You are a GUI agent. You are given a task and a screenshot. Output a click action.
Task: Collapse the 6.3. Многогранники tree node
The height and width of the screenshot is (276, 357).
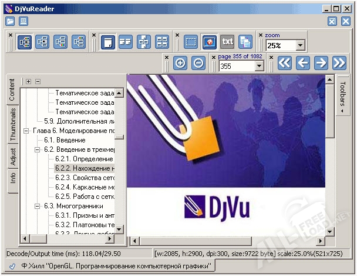[x=37, y=206]
